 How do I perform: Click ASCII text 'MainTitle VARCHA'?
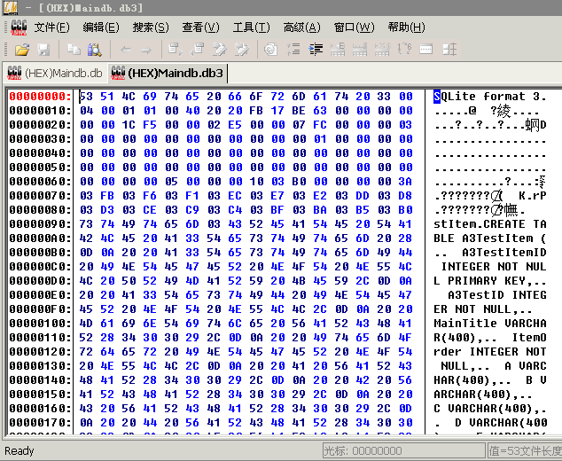490,324
